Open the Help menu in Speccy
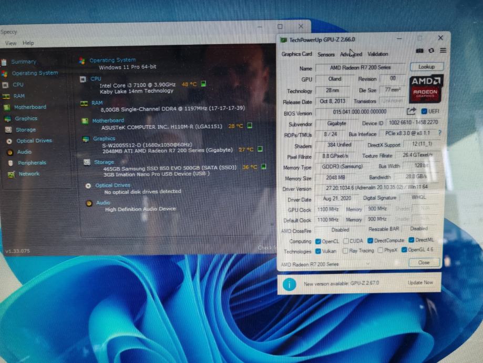The height and width of the screenshot is (363, 483). pyautogui.click(x=28, y=43)
